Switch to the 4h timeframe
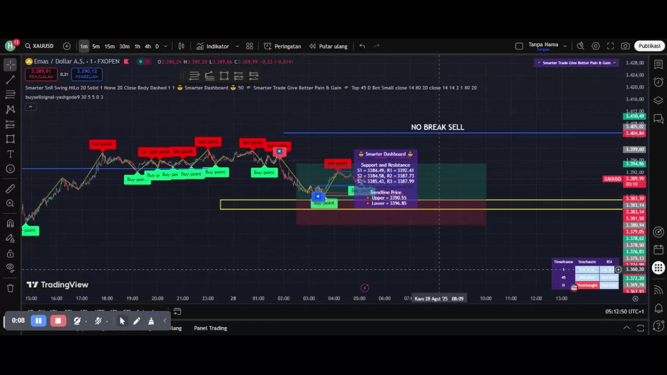667x375 pixels. pyautogui.click(x=148, y=46)
